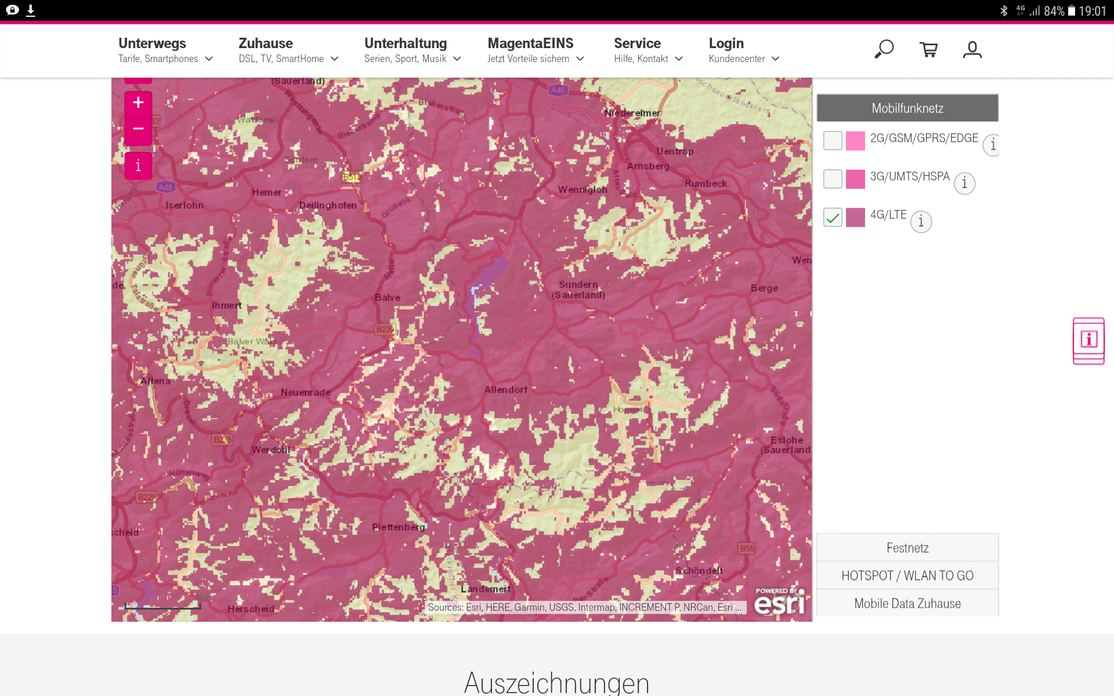The height and width of the screenshot is (696, 1114).
Task: Click the clock time in status bar
Action: click(x=1093, y=11)
